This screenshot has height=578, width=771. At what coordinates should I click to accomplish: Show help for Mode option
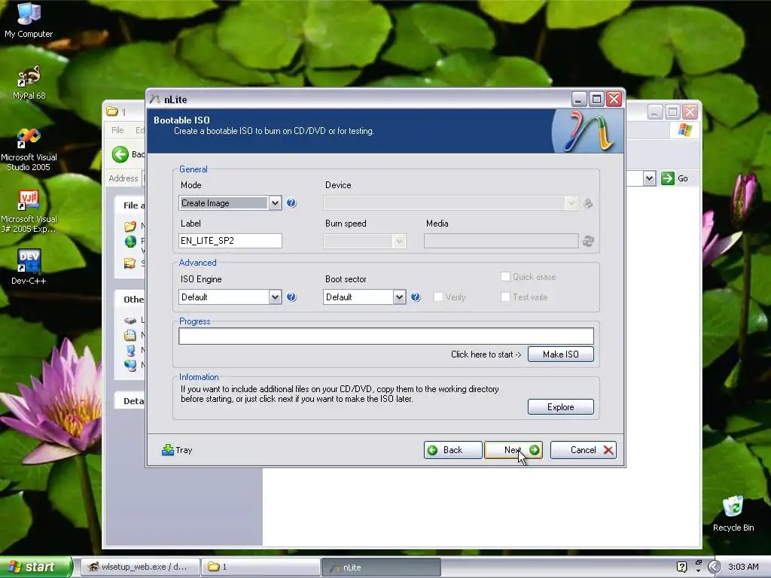pos(291,202)
